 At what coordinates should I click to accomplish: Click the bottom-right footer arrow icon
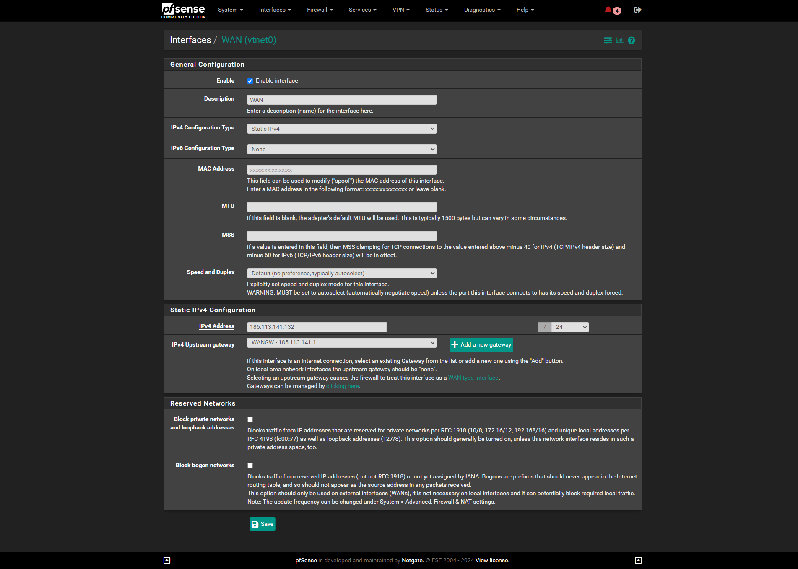638,560
